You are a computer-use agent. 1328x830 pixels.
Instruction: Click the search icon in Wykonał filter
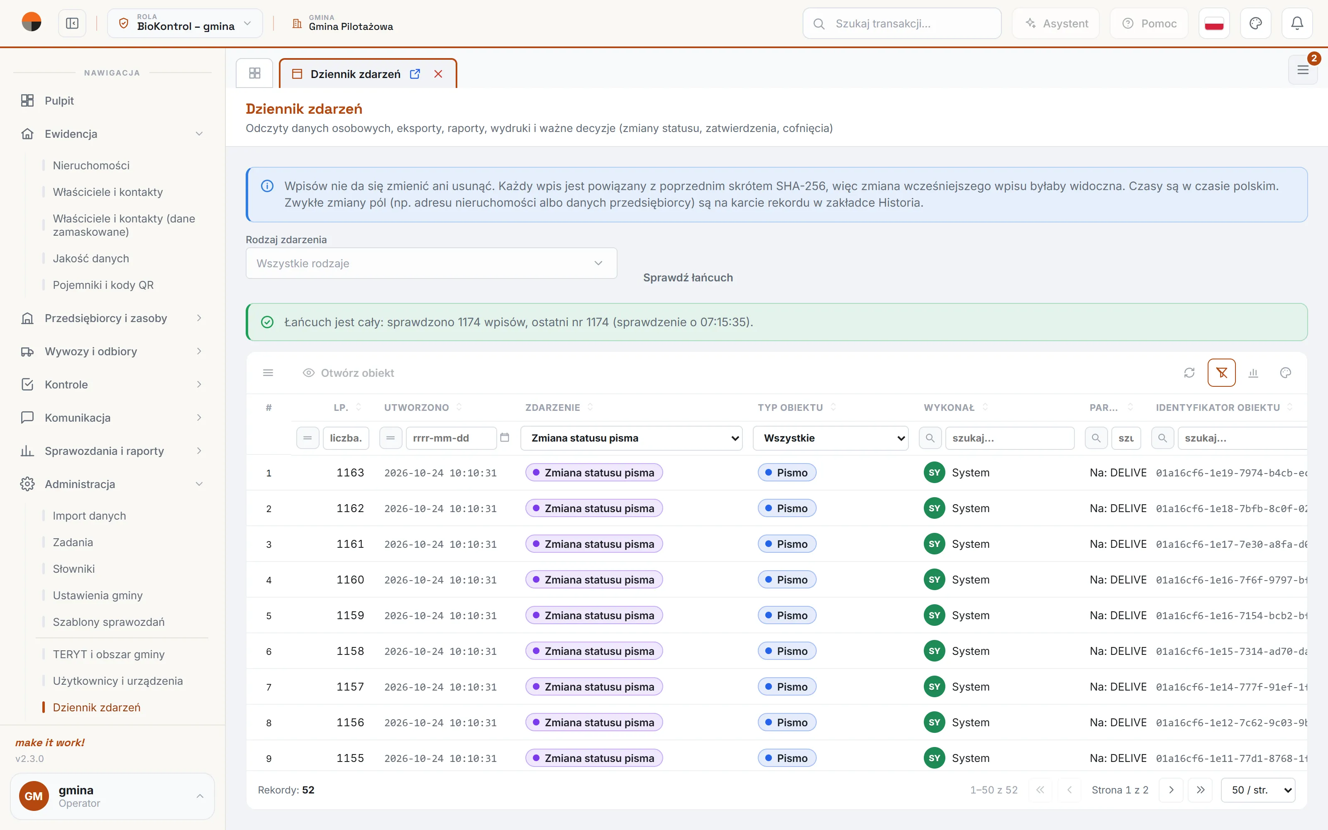(930, 438)
